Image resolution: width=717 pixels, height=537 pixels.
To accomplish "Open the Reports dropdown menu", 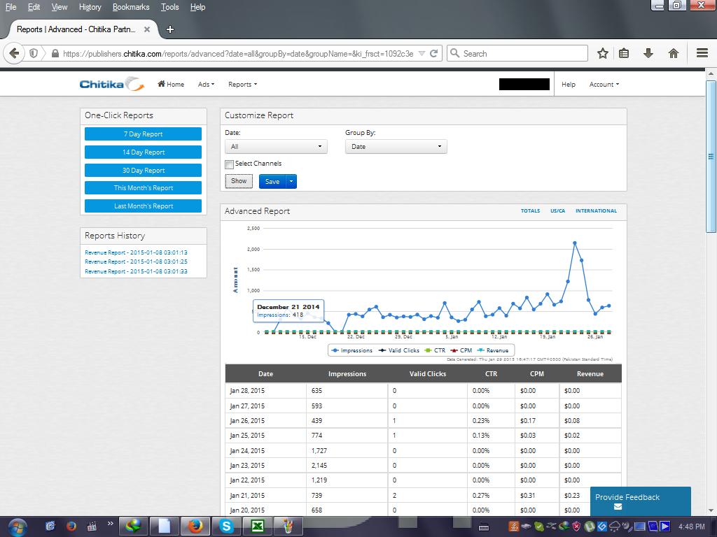I will click(x=243, y=85).
